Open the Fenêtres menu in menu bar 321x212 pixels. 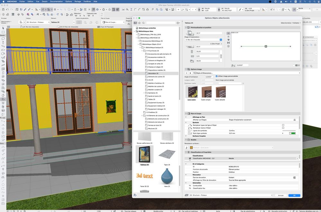click(87, 1)
